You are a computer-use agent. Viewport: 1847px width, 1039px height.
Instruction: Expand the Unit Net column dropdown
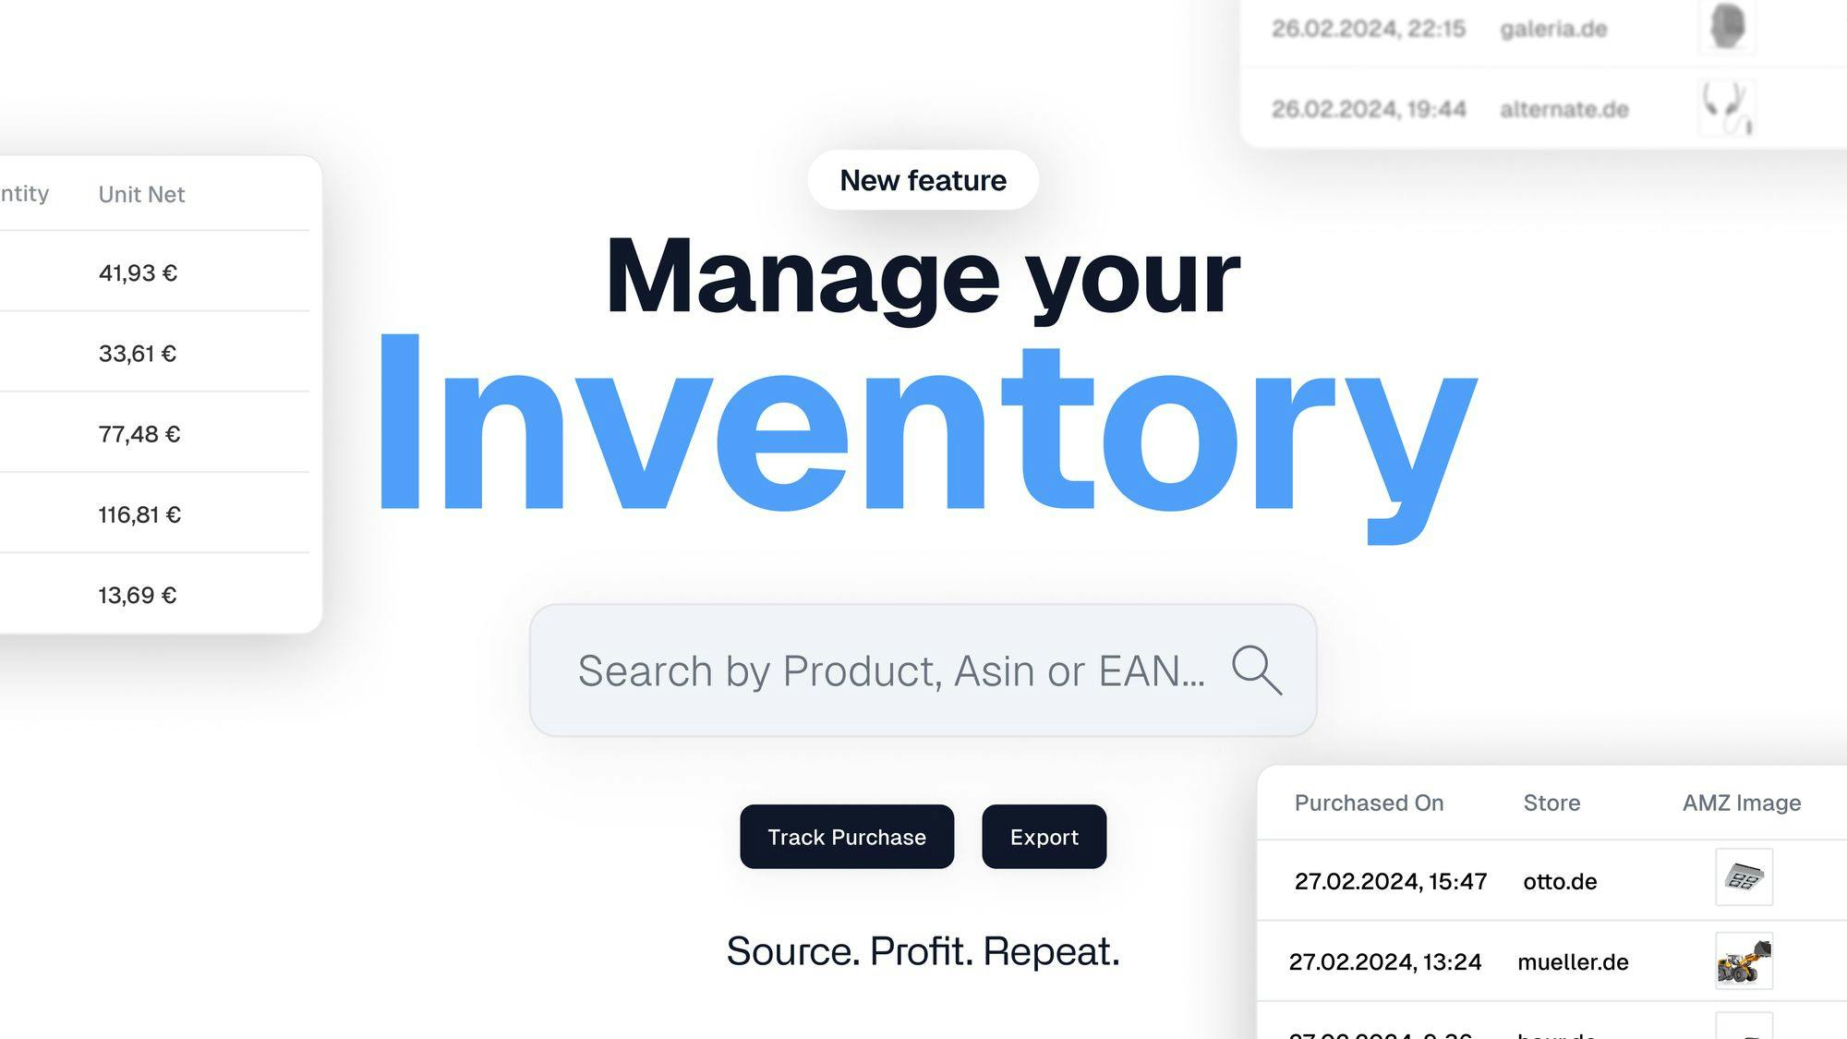pyautogui.click(x=140, y=193)
